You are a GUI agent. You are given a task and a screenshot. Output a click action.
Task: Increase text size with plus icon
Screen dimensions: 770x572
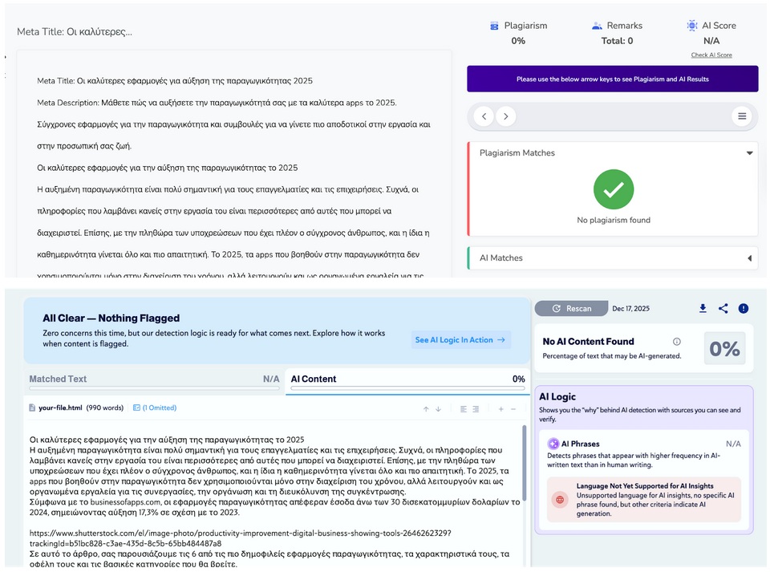pyautogui.click(x=501, y=409)
